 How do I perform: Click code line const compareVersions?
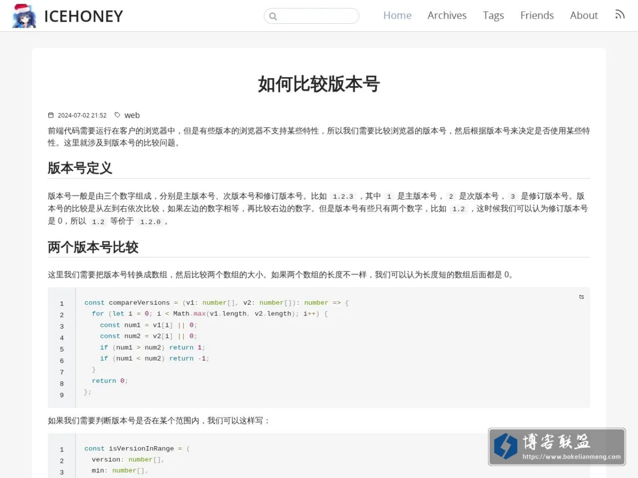coord(216,303)
